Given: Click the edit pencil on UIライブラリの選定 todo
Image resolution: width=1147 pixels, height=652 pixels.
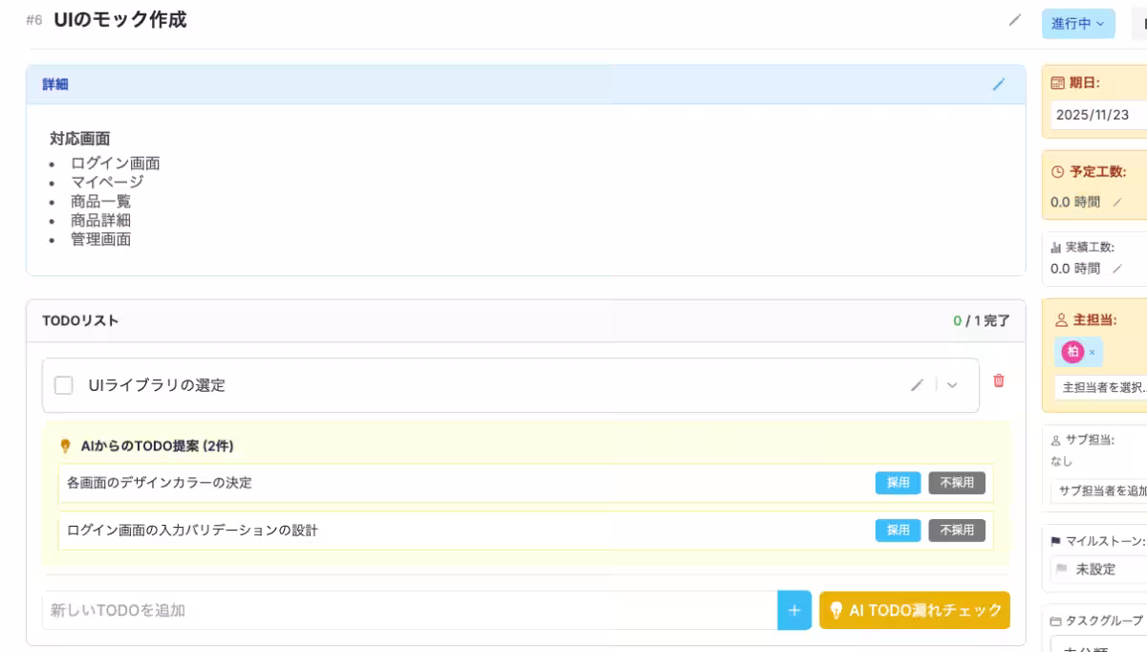Looking at the screenshot, I should (x=918, y=385).
